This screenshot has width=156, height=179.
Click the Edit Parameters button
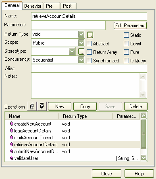(x=130, y=26)
